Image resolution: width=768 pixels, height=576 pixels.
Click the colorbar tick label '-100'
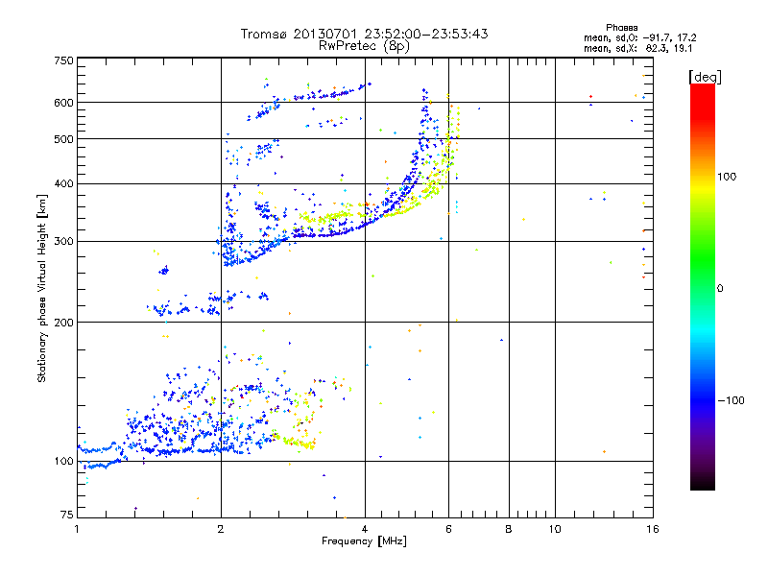click(x=731, y=400)
